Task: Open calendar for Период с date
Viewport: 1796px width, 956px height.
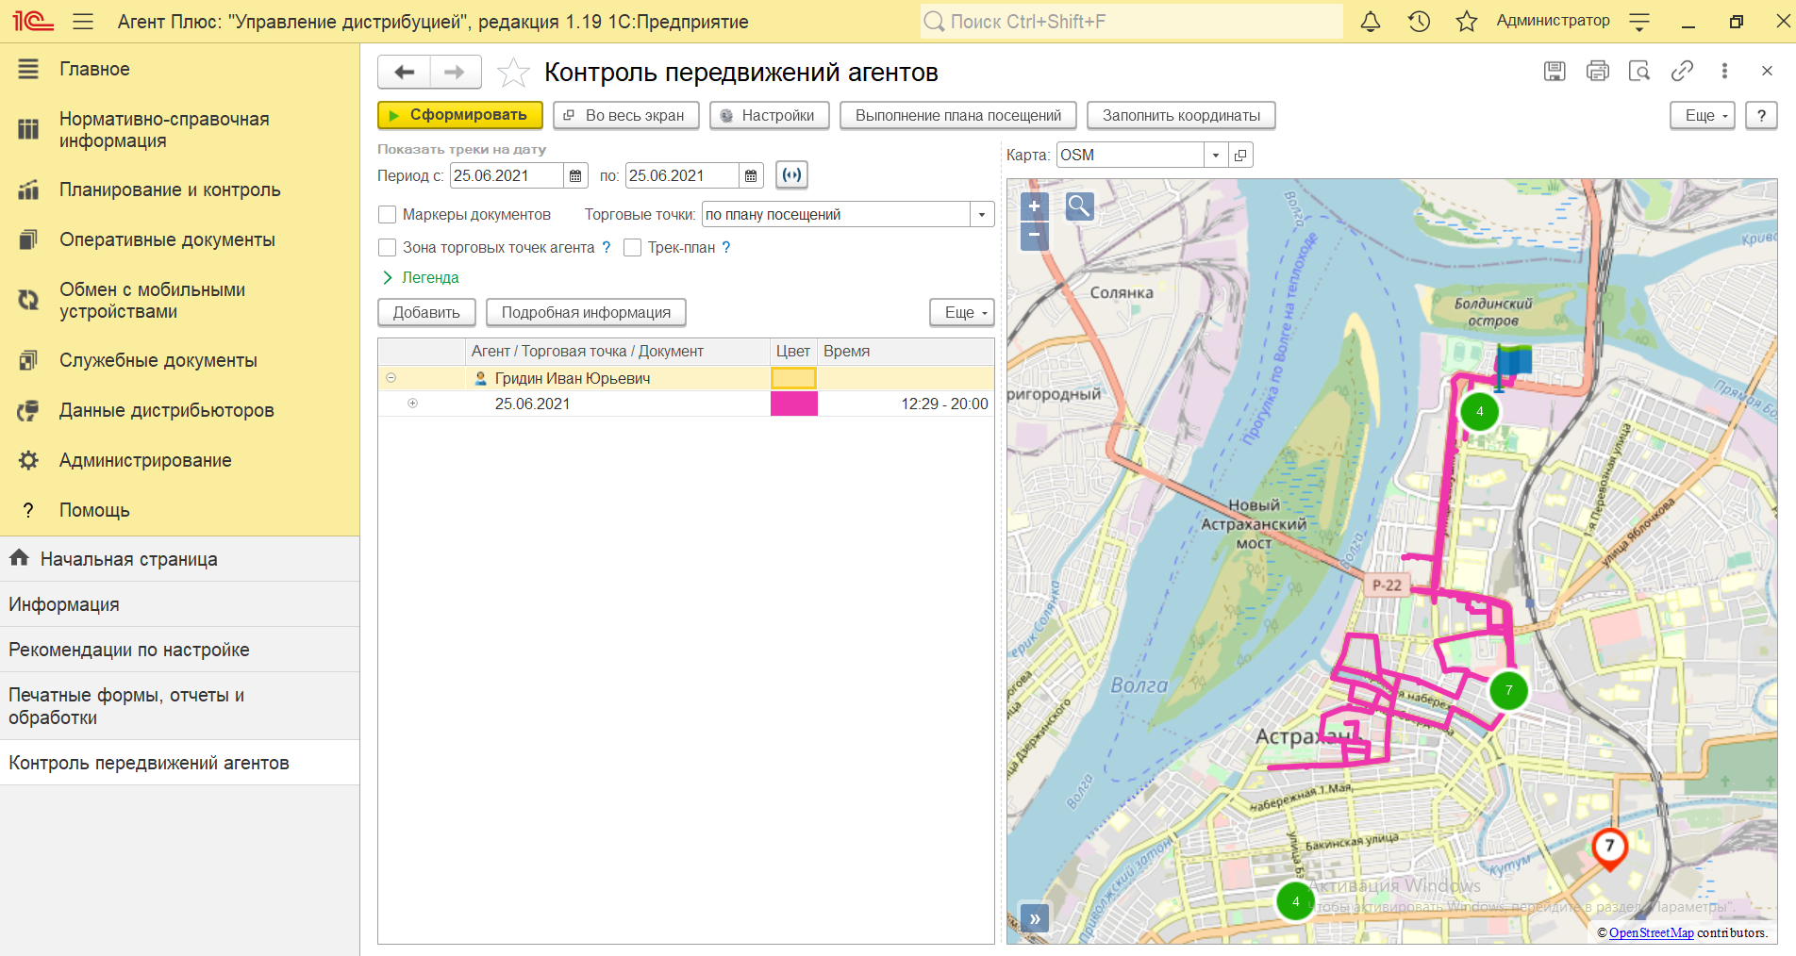Action: pos(575,175)
